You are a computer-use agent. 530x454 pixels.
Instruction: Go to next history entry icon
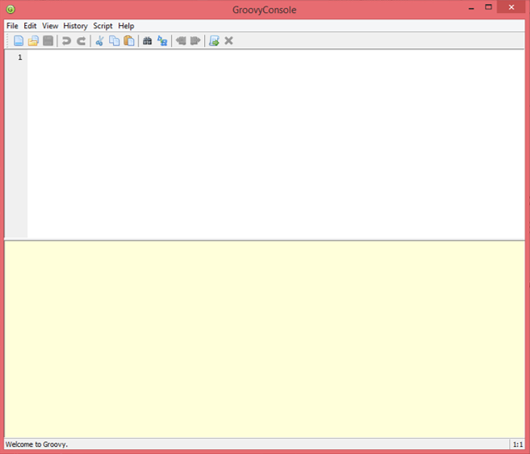(x=195, y=41)
